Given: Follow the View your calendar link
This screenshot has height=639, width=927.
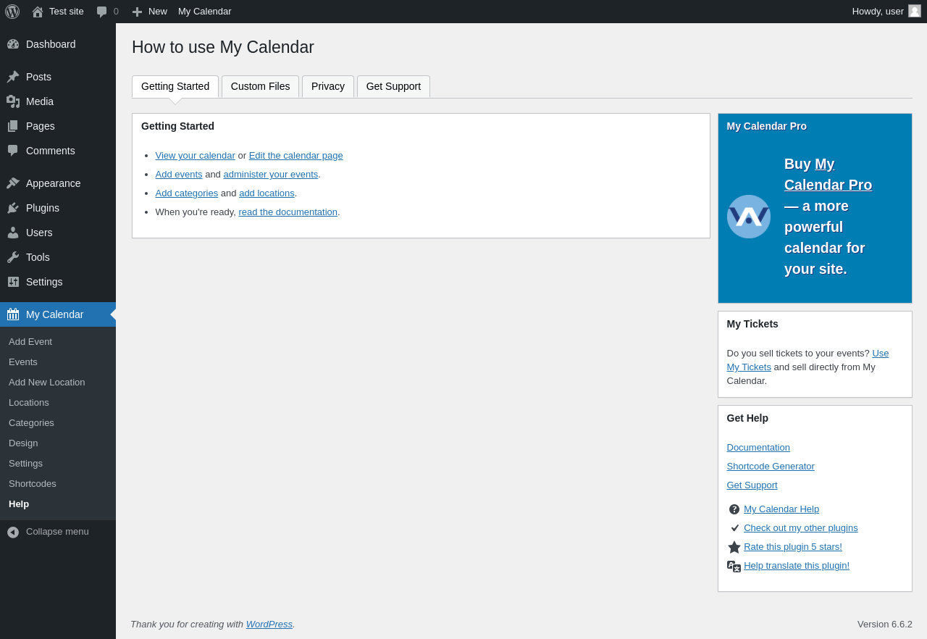Looking at the screenshot, I should [195, 156].
